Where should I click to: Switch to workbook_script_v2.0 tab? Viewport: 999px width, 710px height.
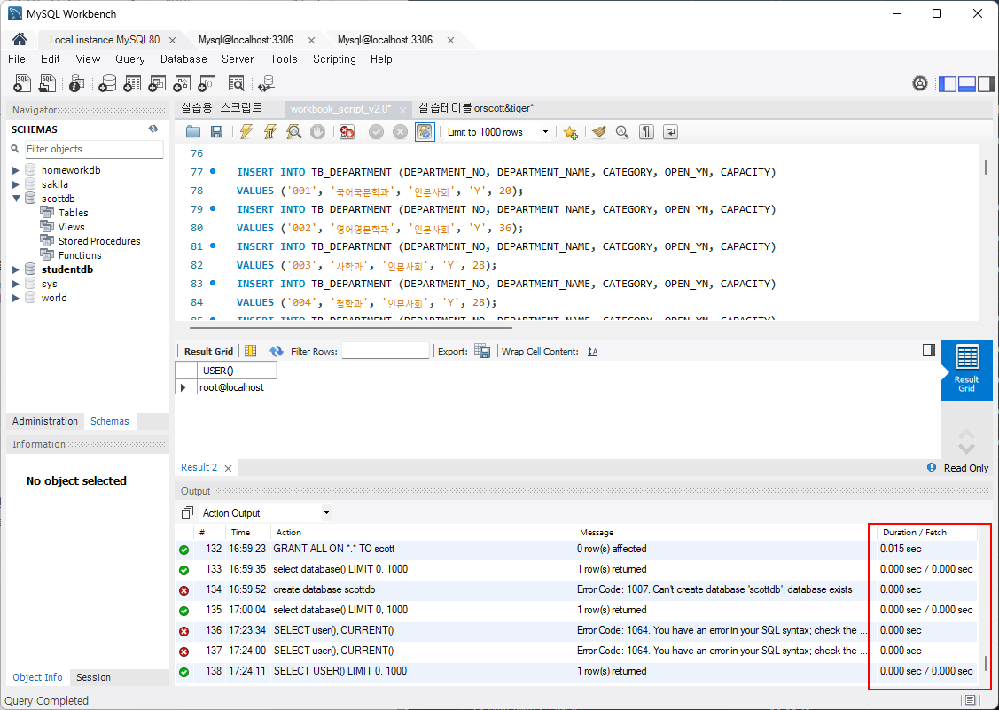(x=341, y=109)
